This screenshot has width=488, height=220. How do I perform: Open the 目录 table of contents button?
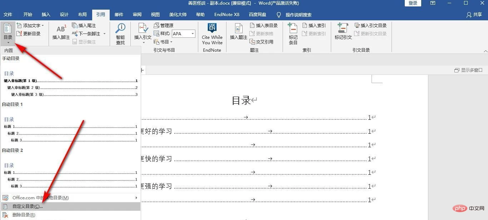8,32
